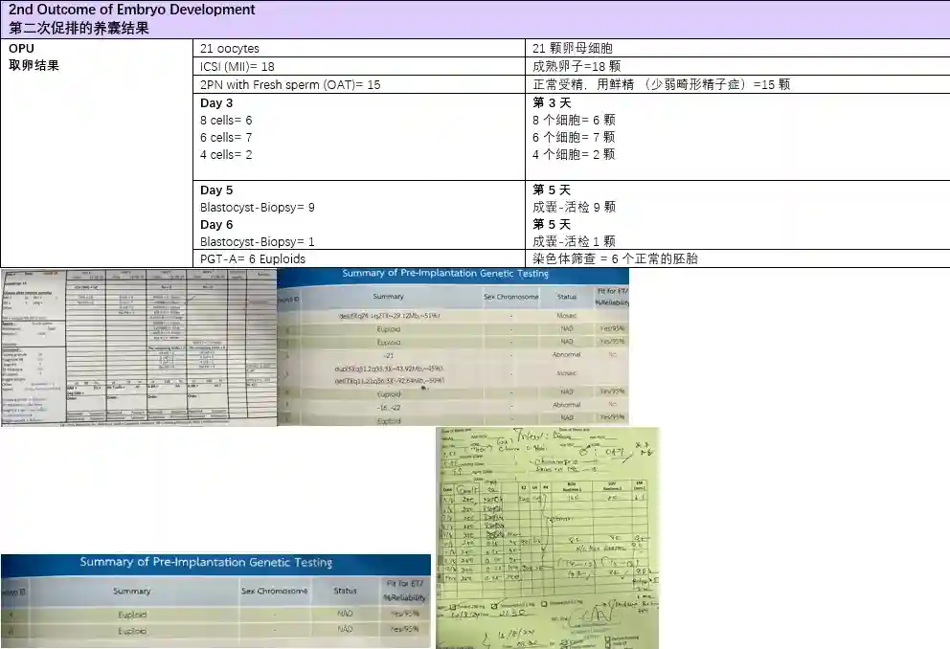
Task: Click the handwritten green chart photo
Action: (x=547, y=537)
